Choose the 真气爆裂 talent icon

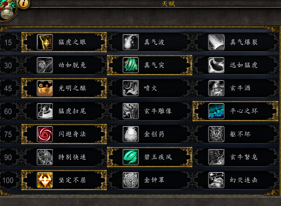216,42
